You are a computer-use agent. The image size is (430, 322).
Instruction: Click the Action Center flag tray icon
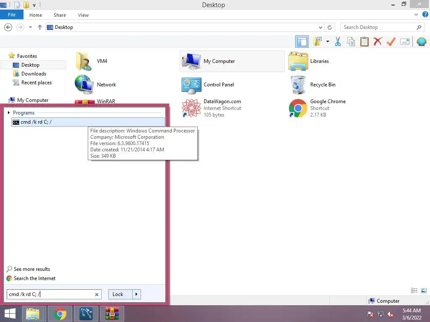tap(370, 314)
